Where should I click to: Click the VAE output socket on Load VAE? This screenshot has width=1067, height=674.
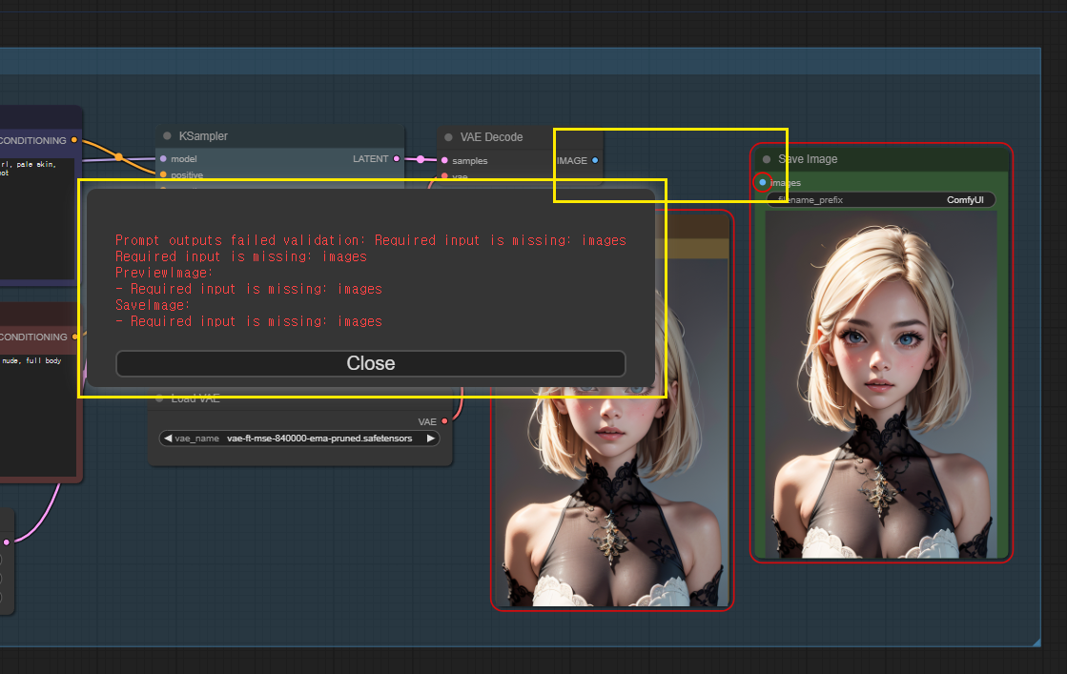[445, 421]
